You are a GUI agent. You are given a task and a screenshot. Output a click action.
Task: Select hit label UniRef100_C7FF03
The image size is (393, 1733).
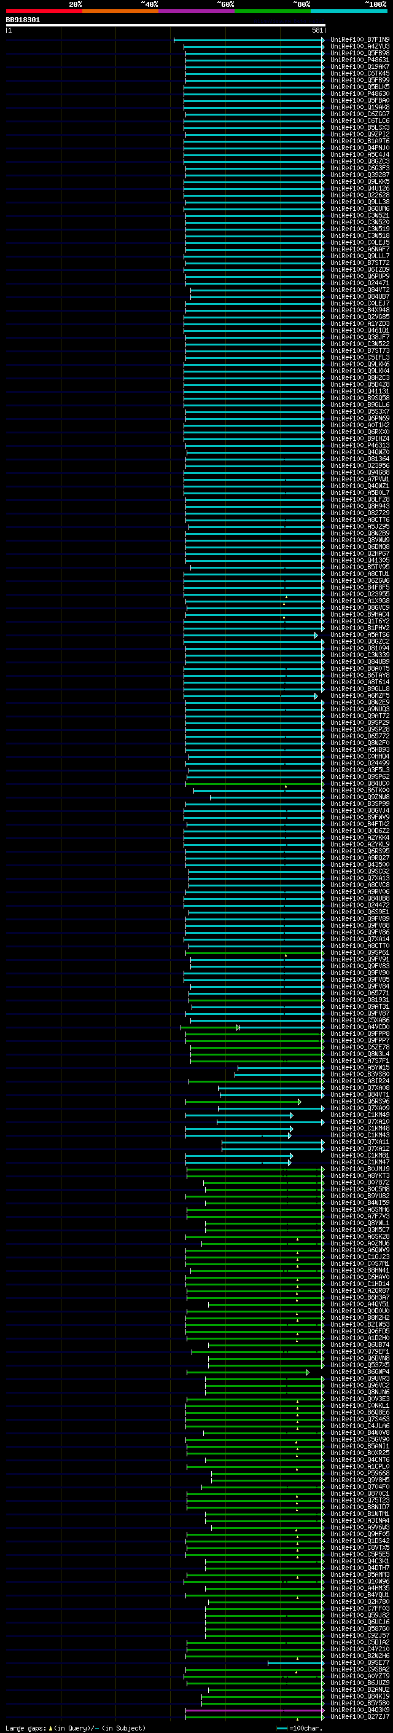(360, 1609)
